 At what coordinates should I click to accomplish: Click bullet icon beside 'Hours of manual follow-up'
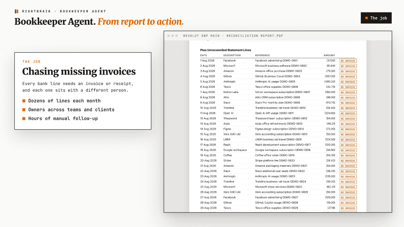pos(24,118)
